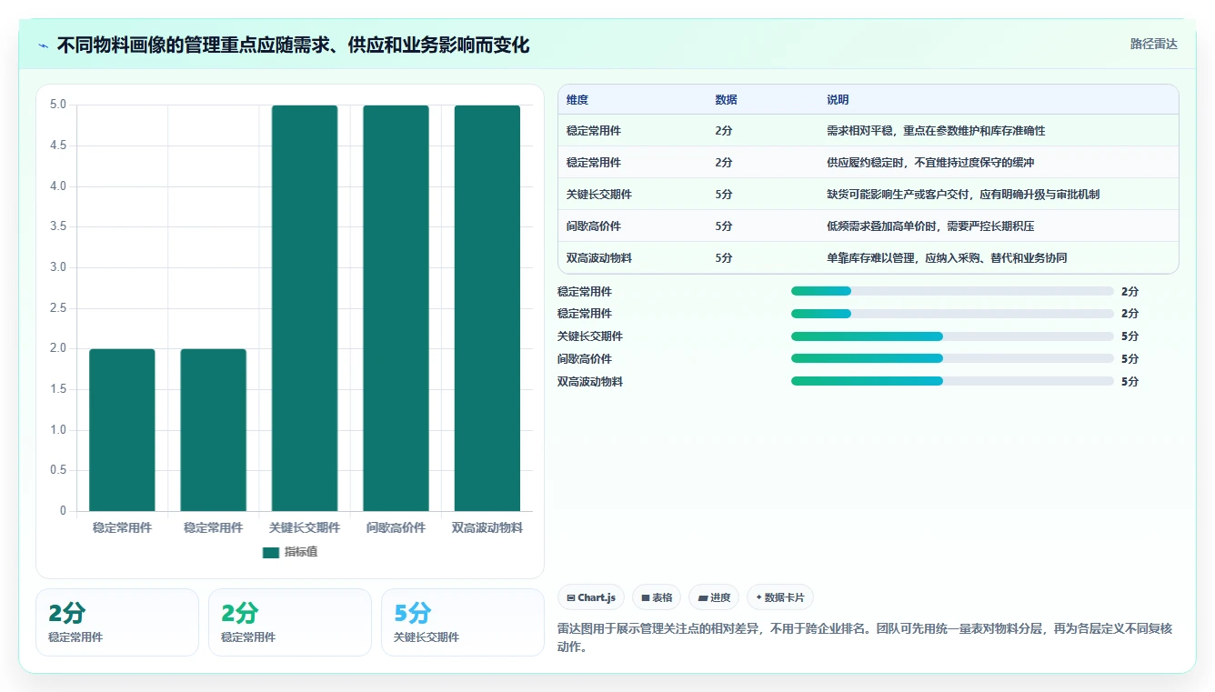
Task: Click the 间歇高价件 x-axis label
Action: click(396, 528)
